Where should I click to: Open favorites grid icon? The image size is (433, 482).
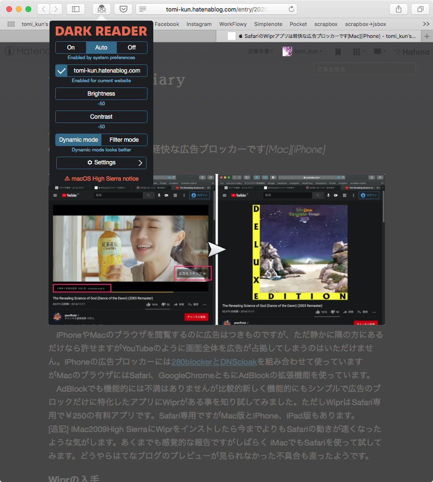11,24
